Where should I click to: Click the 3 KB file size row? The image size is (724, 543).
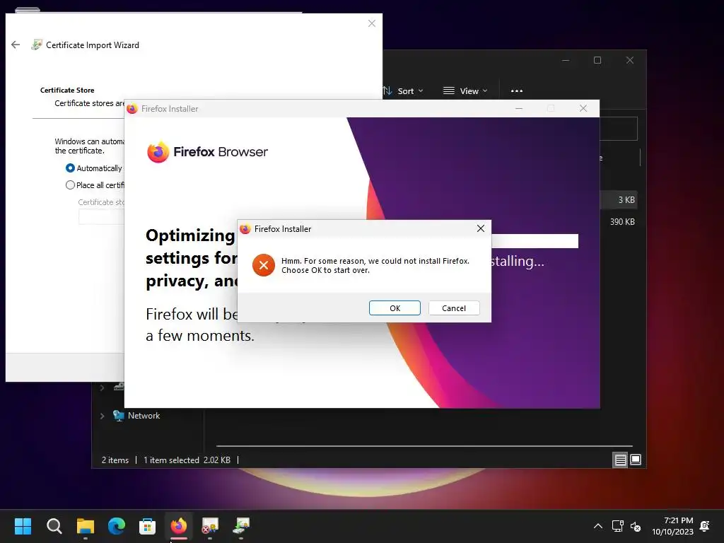[x=619, y=200]
